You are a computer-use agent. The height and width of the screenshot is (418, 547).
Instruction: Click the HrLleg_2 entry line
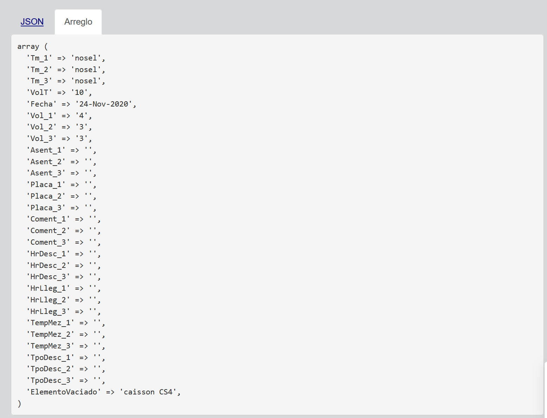coord(64,300)
